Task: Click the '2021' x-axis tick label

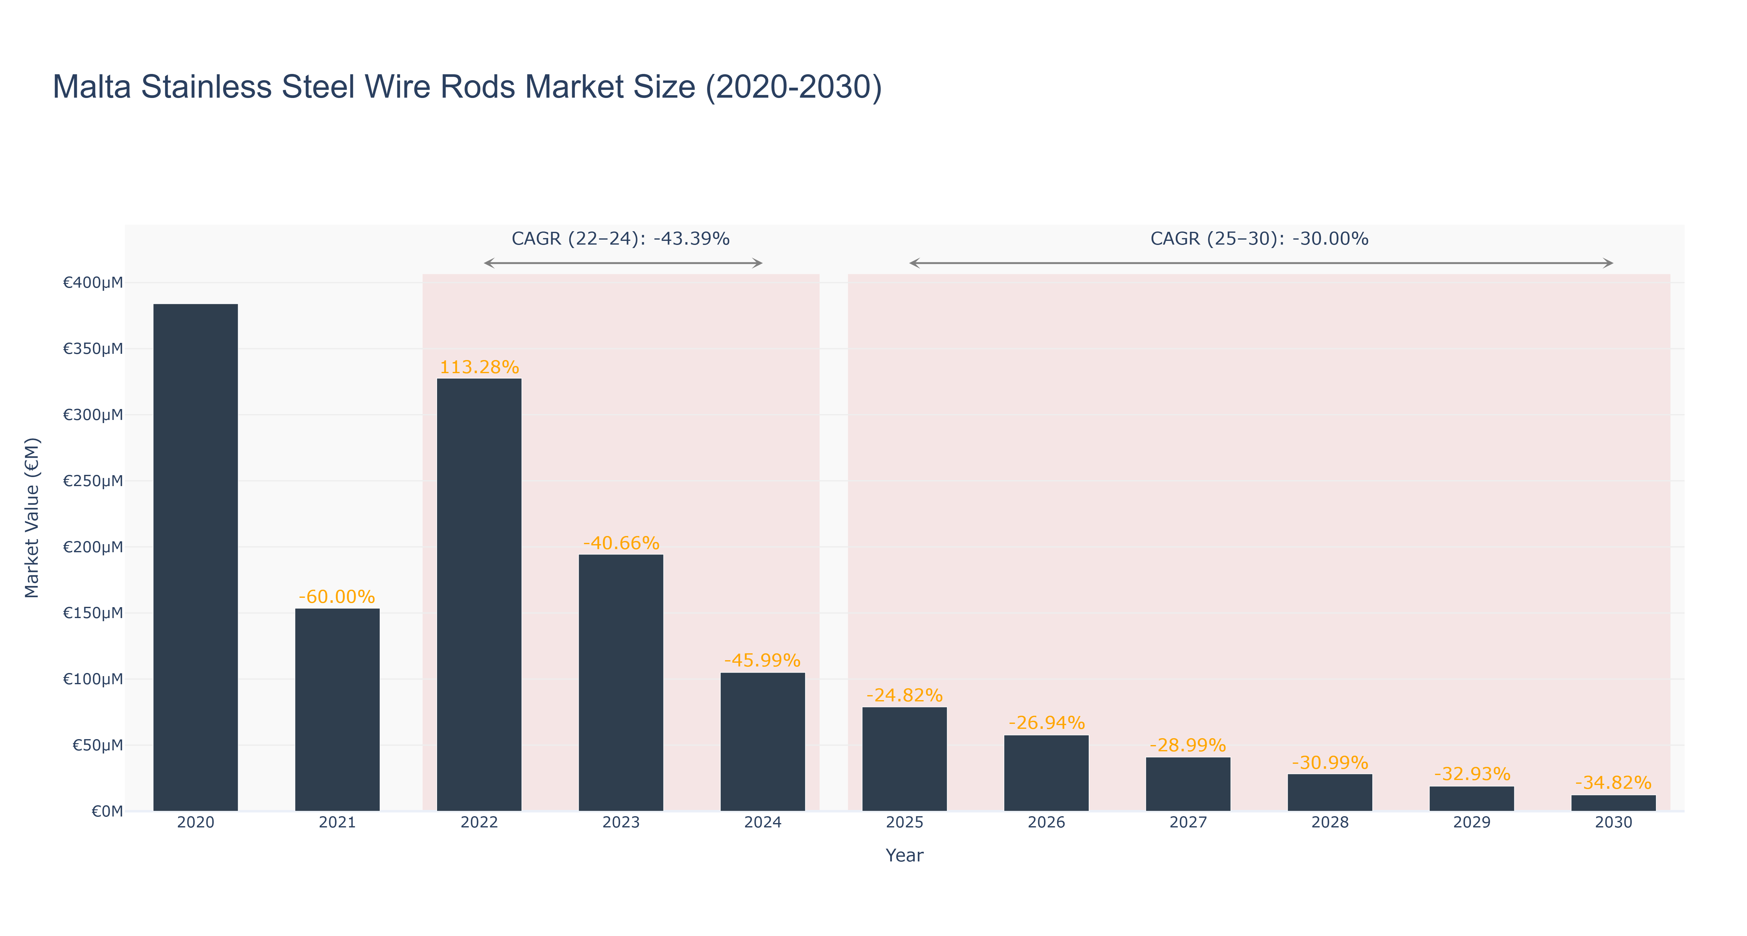Action: click(337, 823)
